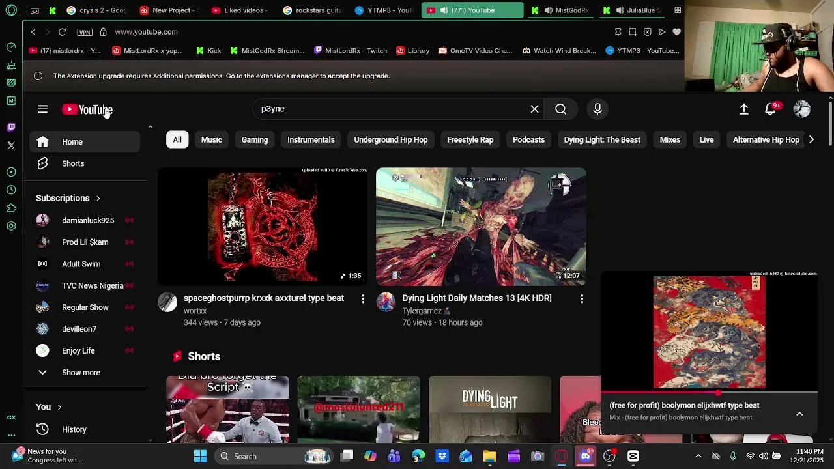The image size is (834, 469).
Task: Open the ad blocker shield icon
Action: point(647,32)
